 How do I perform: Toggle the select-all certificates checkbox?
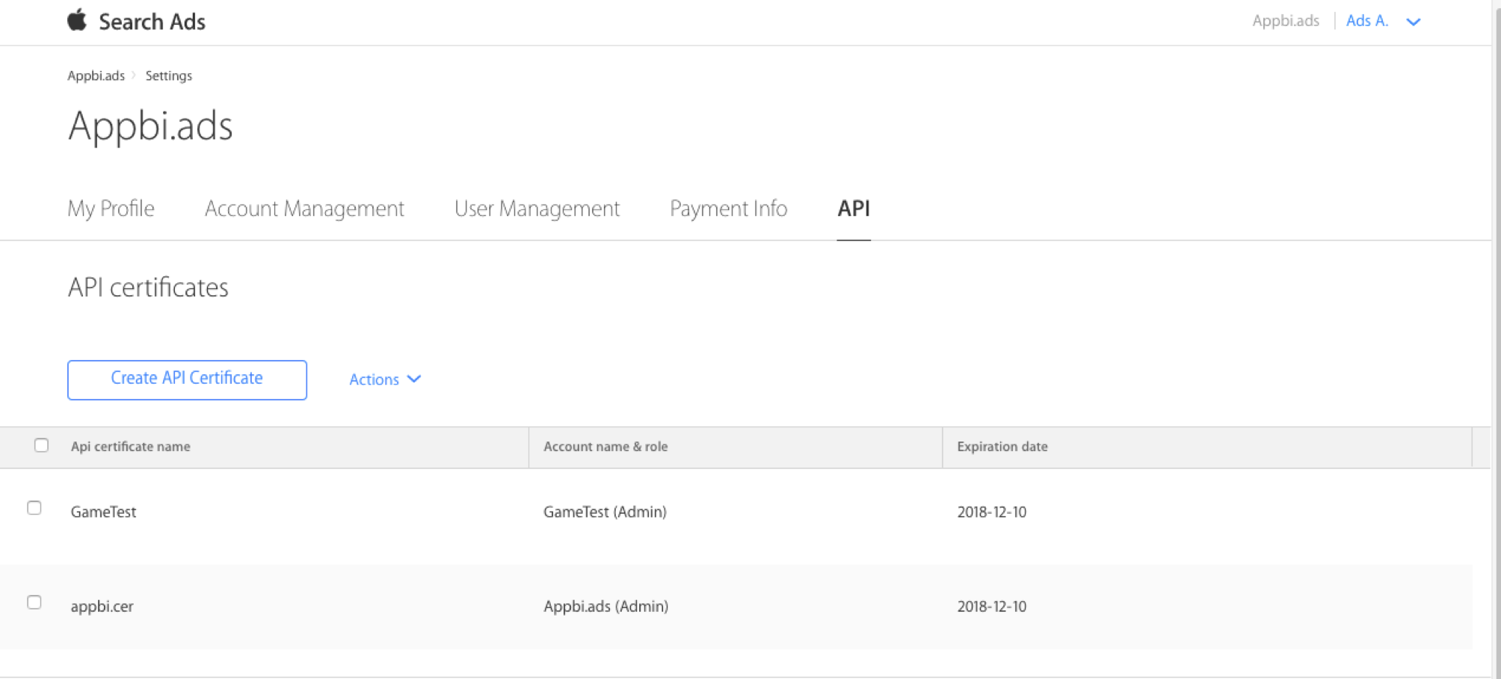pyautogui.click(x=41, y=445)
